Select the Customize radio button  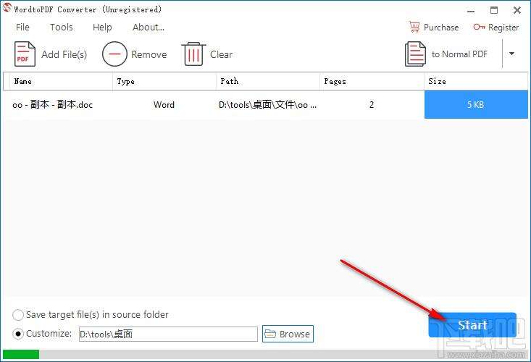tap(17, 334)
